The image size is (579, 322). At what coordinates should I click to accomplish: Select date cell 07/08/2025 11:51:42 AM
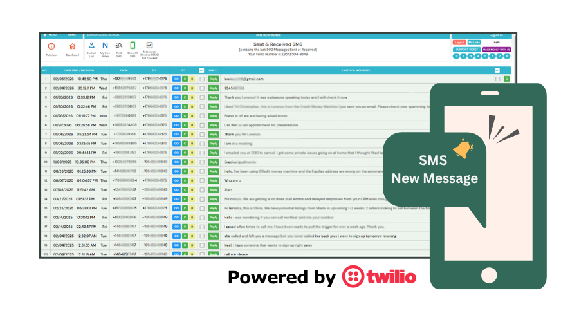point(80,189)
